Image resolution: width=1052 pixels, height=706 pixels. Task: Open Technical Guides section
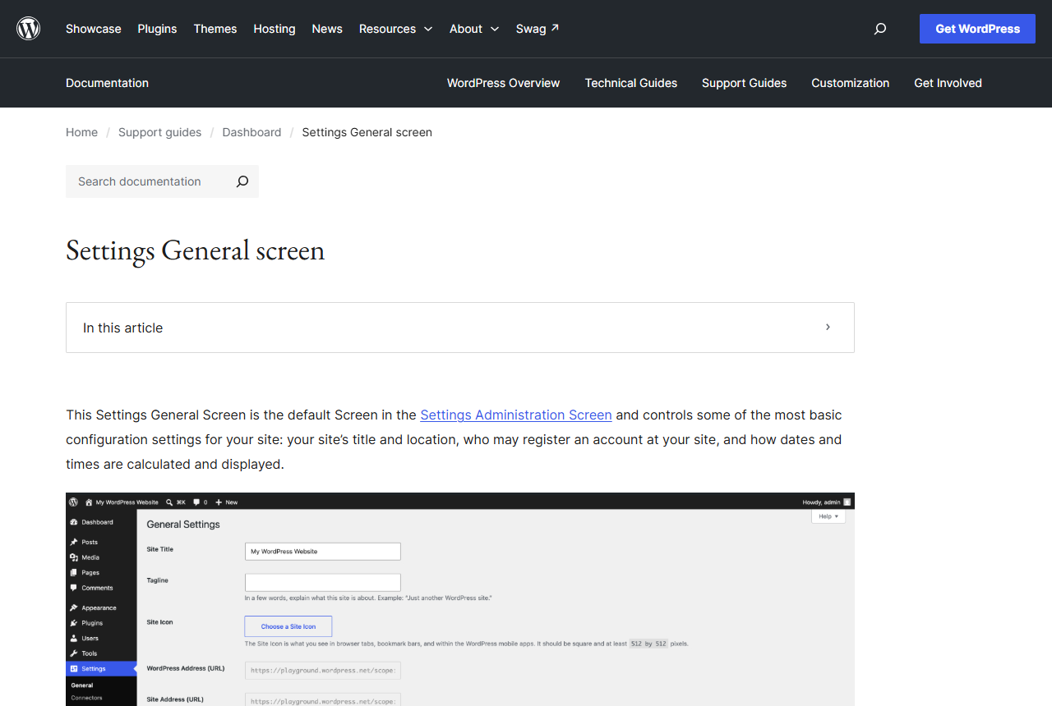pos(631,83)
